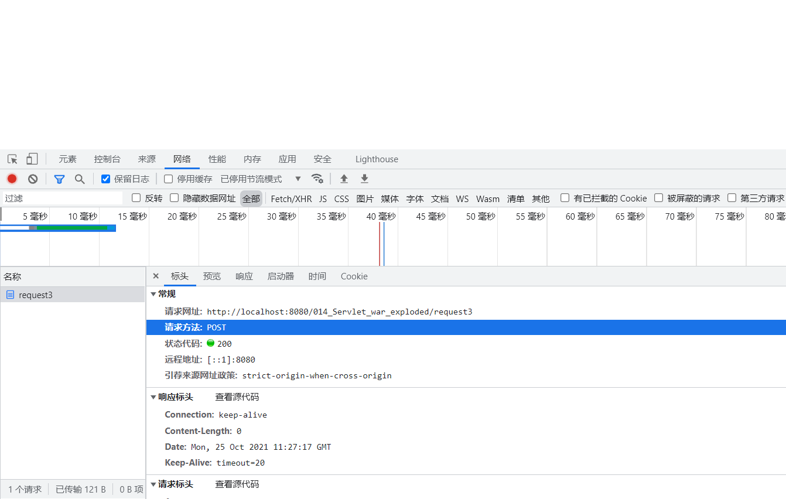
Task: Click the Date response header value
Action: [x=261, y=447]
